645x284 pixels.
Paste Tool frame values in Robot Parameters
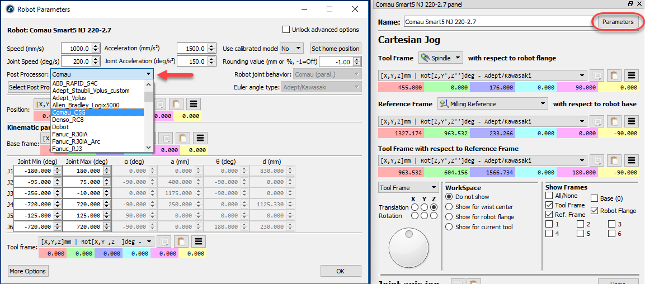pos(181,242)
